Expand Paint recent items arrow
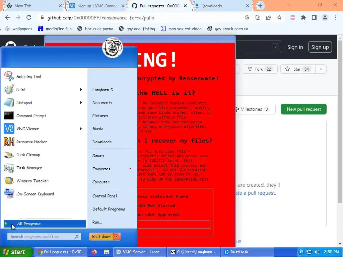This screenshot has height=257, width=343. 81,90
